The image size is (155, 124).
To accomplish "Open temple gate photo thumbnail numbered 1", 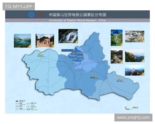I will 45,41.
